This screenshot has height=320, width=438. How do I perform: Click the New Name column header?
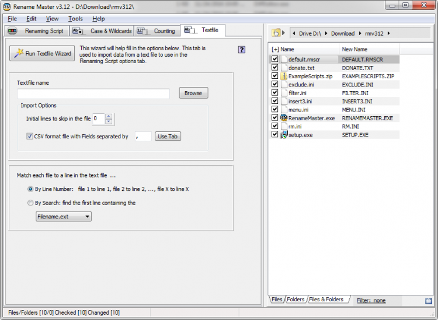[x=370, y=50]
